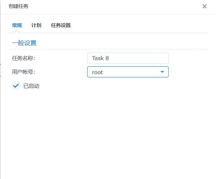Expand the 用户帐号 dropdown arrow
The height and width of the screenshot is (179, 216).
click(x=162, y=72)
